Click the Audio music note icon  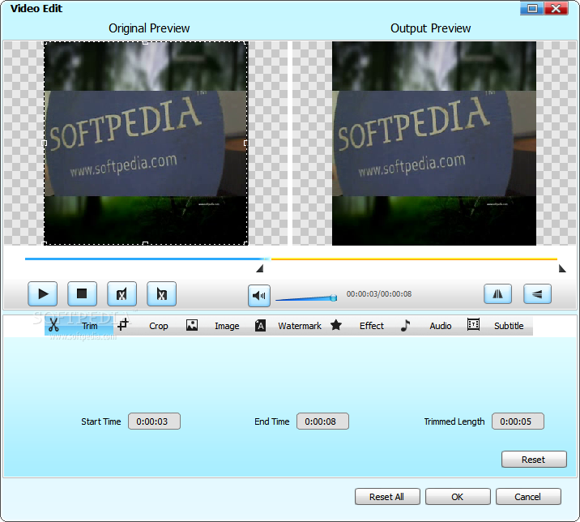coord(405,325)
